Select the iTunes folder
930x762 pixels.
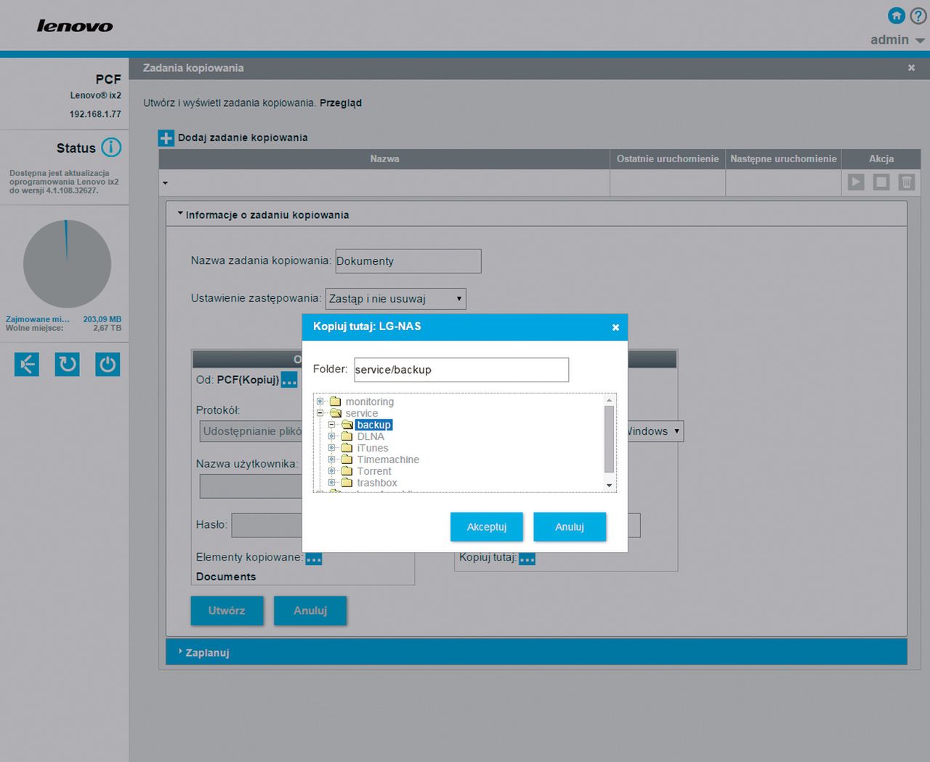pyautogui.click(x=372, y=448)
